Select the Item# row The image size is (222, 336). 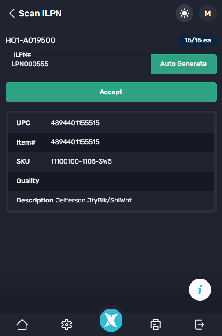click(111, 142)
